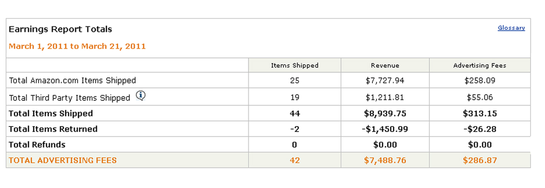Viewport: 545px width, 188px height.
Task: Click the March 2011 date range text
Action: (x=77, y=46)
